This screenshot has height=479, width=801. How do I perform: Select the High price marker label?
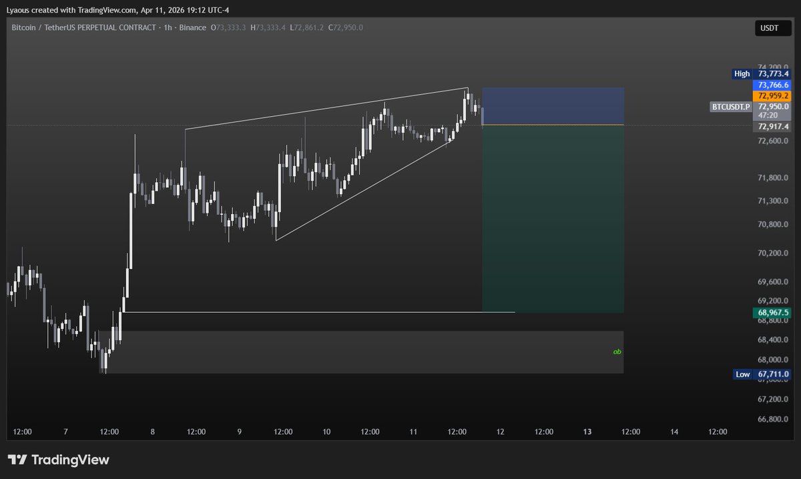click(742, 74)
